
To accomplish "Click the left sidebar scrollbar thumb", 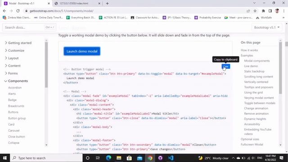I will tap(46, 65).
